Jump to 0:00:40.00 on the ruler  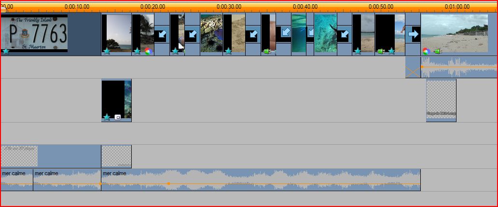(305, 6)
